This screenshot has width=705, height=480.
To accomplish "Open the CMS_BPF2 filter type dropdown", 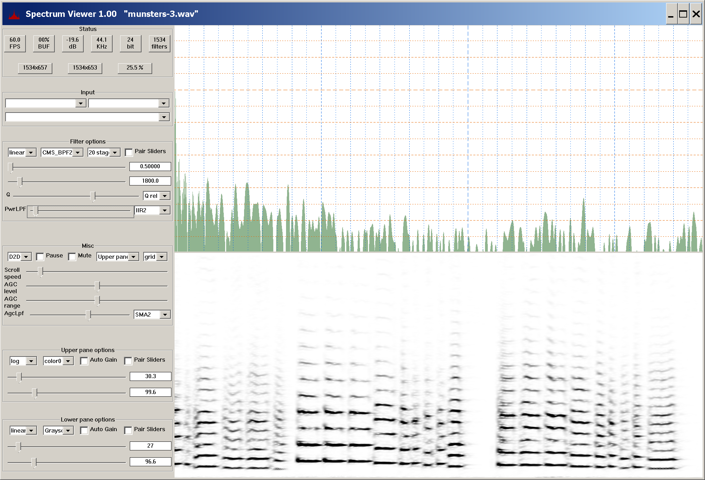I will click(x=62, y=152).
